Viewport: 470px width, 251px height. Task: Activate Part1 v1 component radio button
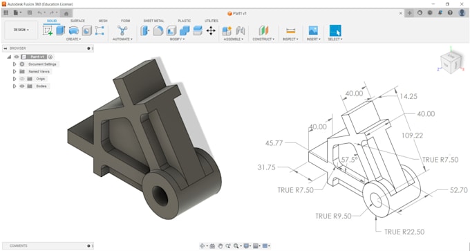pyautogui.click(x=50, y=57)
